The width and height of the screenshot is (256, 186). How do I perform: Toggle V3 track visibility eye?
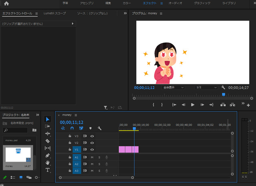tap(92, 136)
